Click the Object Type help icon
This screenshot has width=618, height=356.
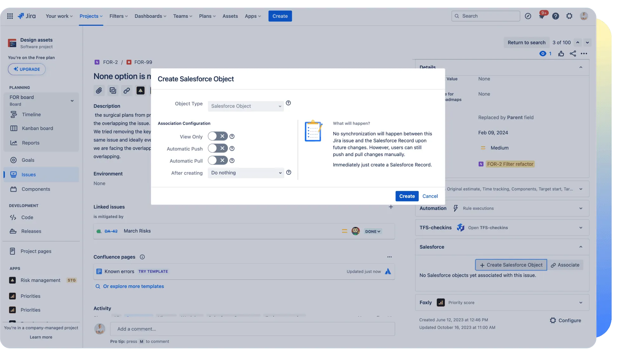(288, 103)
